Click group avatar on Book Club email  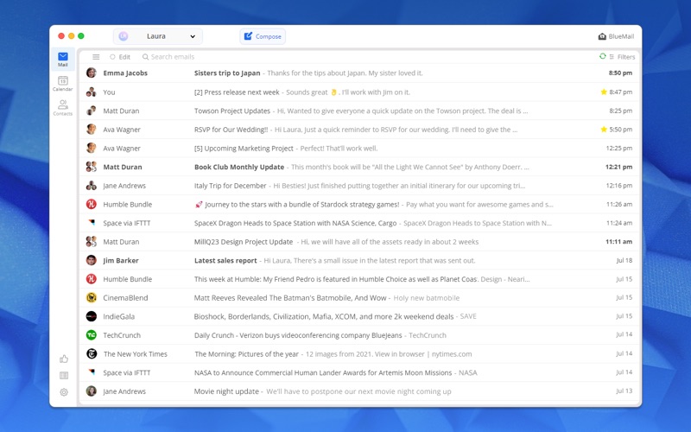92,167
